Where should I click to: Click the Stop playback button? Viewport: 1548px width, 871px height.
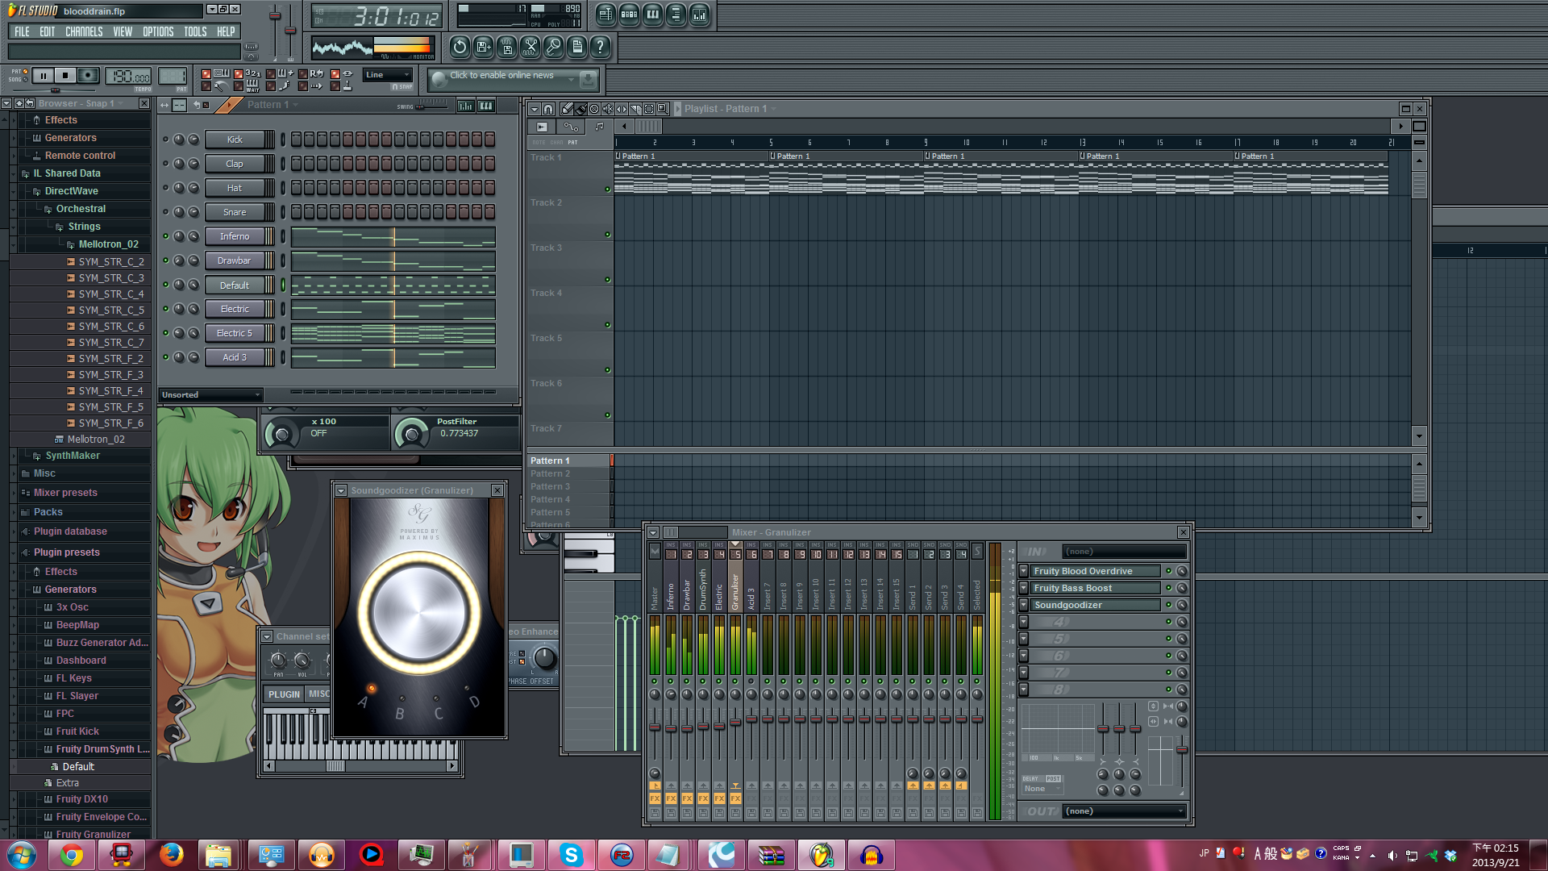(65, 75)
